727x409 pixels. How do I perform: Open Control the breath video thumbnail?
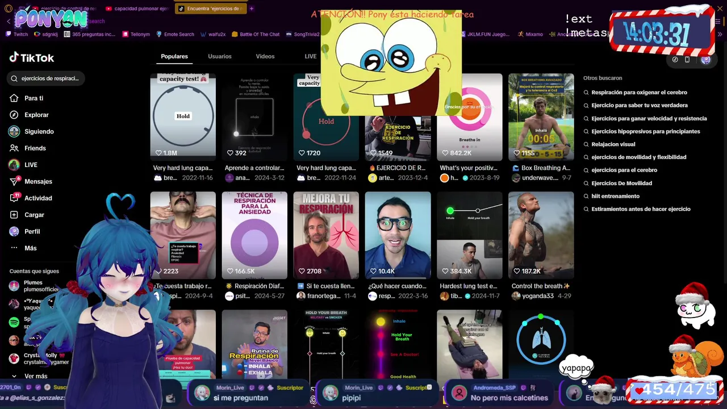click(541, 235)
